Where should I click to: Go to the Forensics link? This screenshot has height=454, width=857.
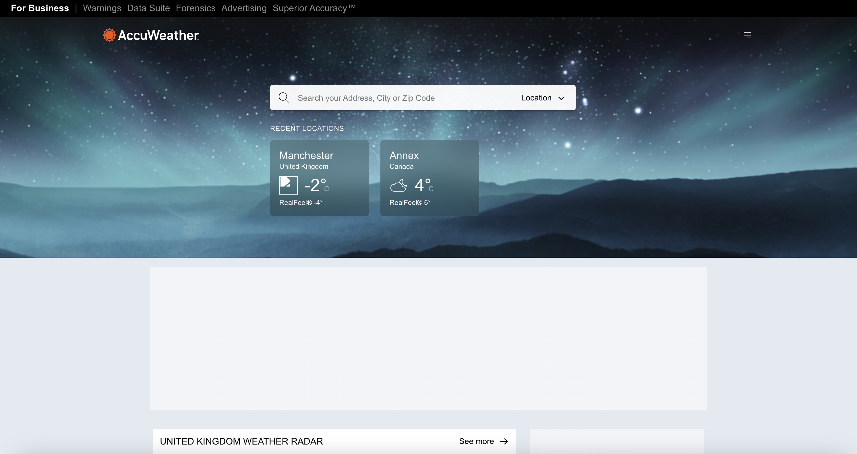[196, 8]
